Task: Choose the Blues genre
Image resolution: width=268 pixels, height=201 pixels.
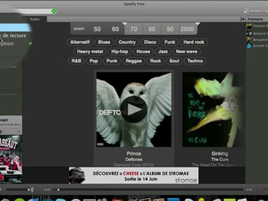Action: (104, 42)
